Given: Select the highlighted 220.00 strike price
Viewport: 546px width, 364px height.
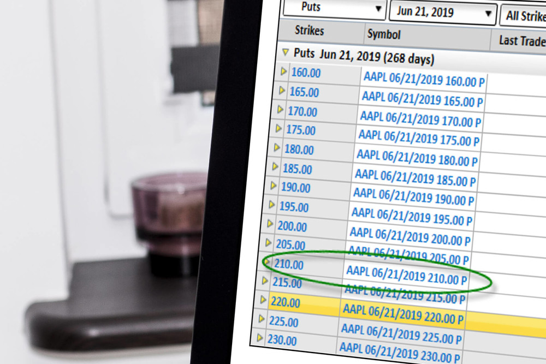Looking at the screenshot, I should [x=285, y=302].
